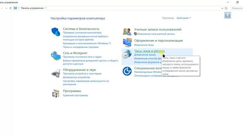The image size is (243, 136).
Task: Open Просмотр устройств и принтеров link
Action: pyautogui.click(x=82, y=74)
